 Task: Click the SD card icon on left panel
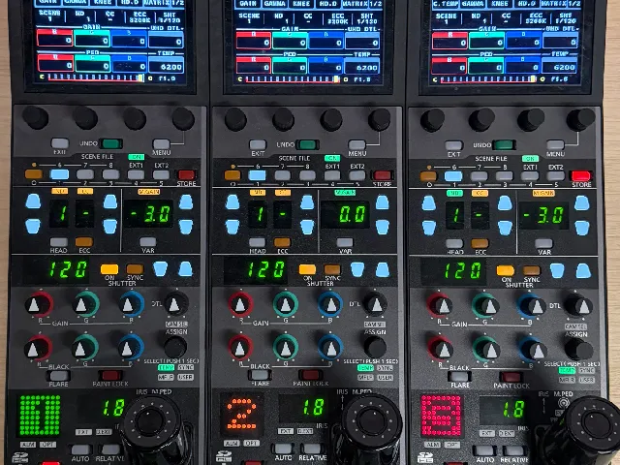point(19,458)
